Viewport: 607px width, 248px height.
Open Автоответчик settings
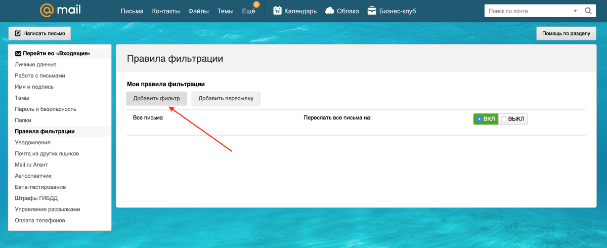tap(33, 176)
